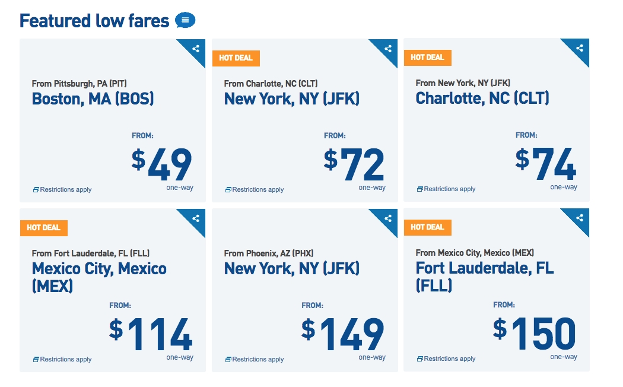The height and width of the screenshot is (387, 623).
Task: Open Restrictions apply on the $72 fare
Action: coord(255,189)
